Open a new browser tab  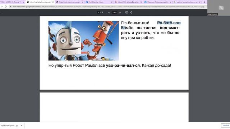tap(204, 2)
